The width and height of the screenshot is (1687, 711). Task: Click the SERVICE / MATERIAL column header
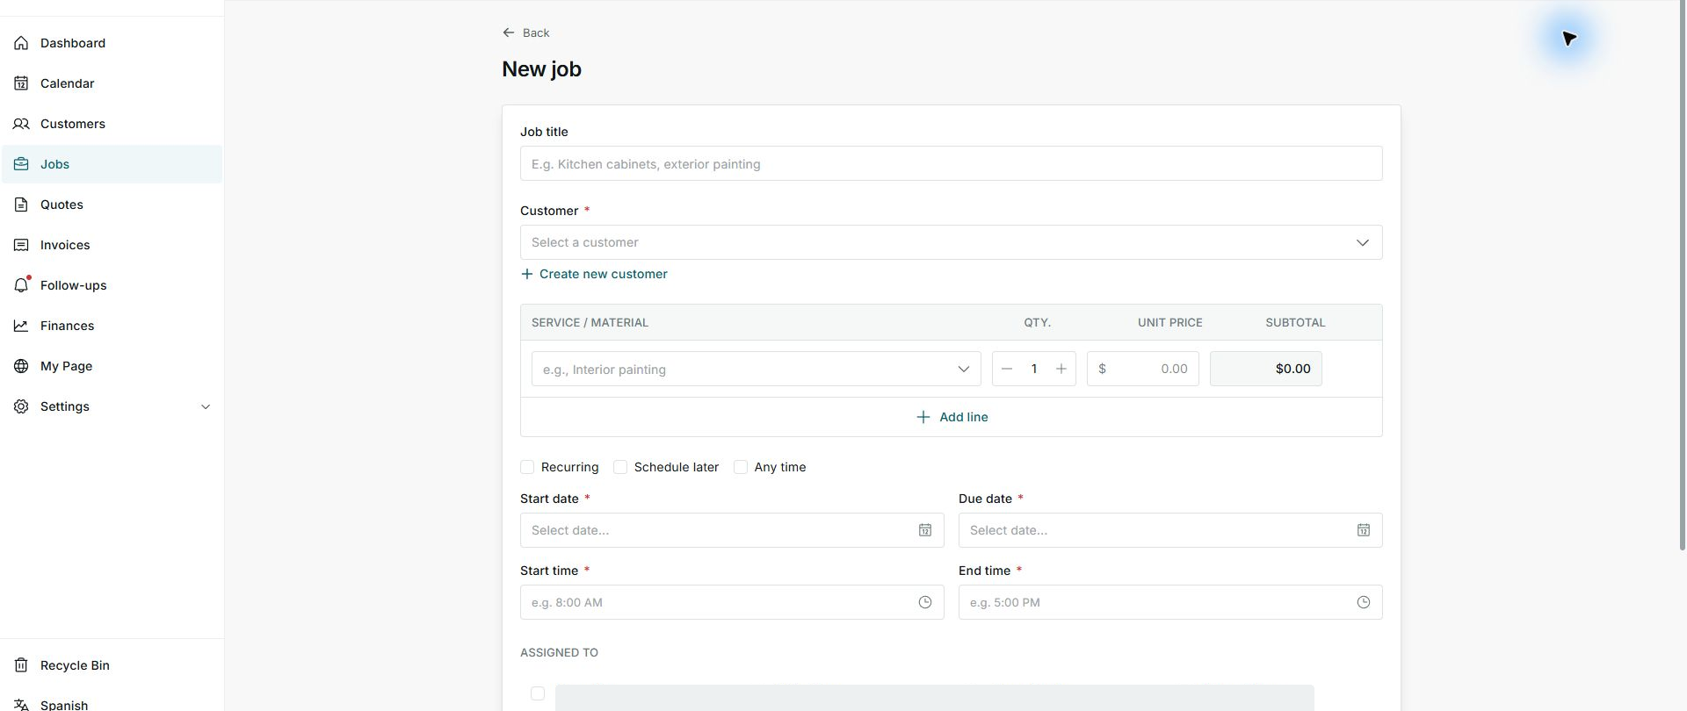pos(590,322)
